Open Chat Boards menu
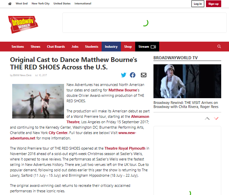The width and height of the screenshot is (229, 195). (56, 47)
